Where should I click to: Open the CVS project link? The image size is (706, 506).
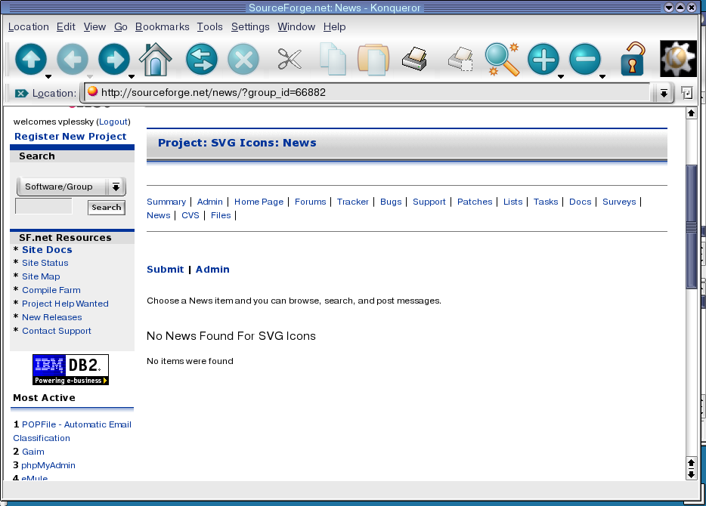(x=190, y=215)
